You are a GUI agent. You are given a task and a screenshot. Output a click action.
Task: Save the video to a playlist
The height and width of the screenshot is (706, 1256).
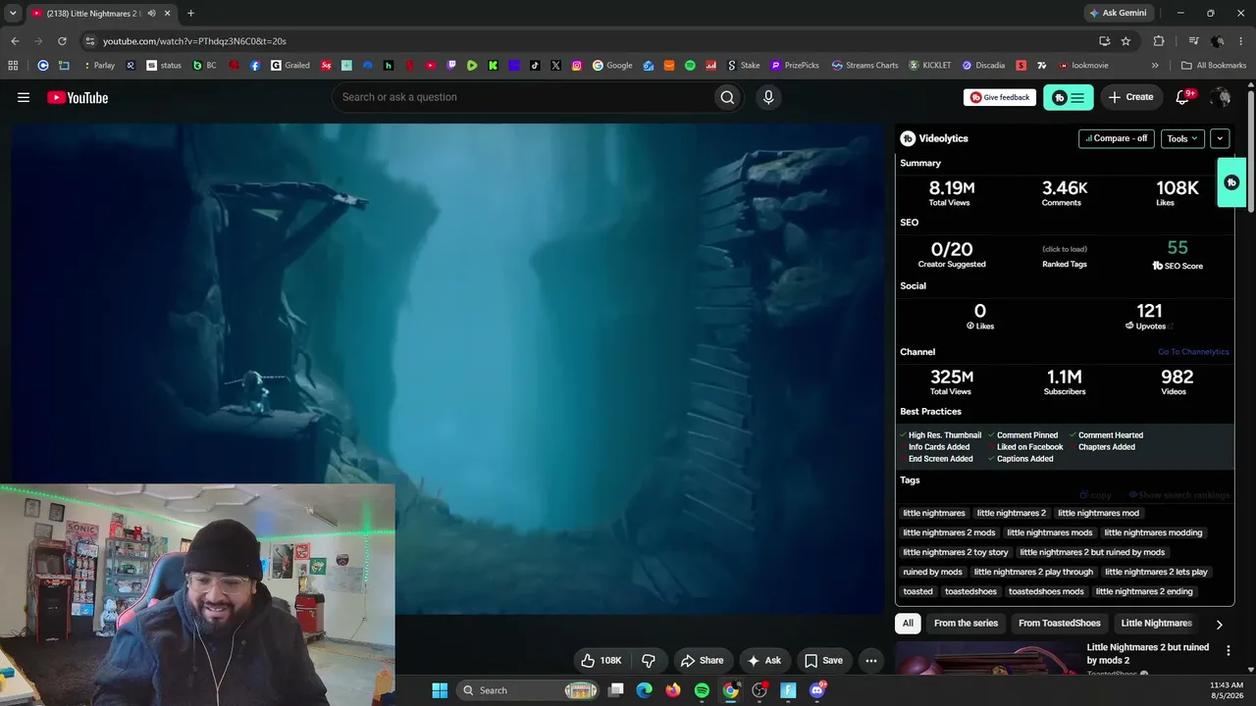(823, 661)
